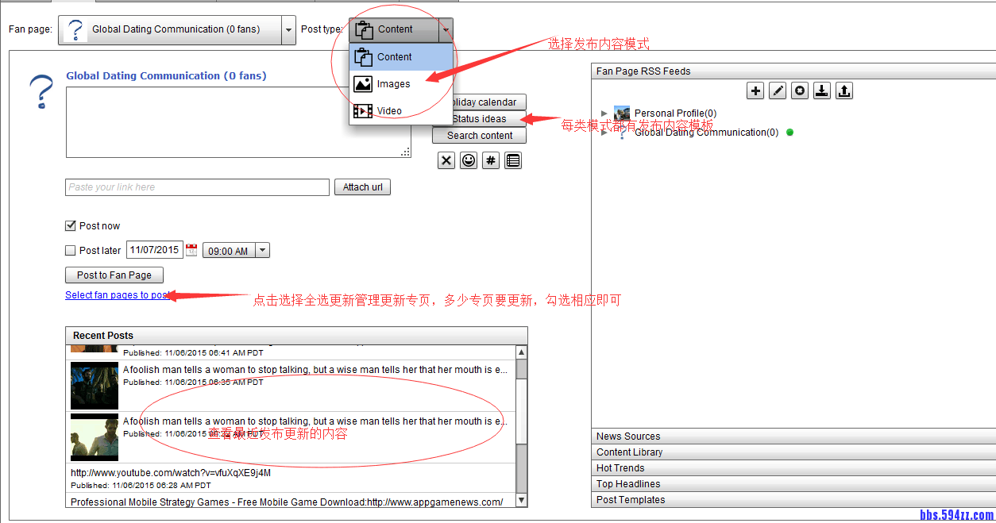Click the download feeds icon
Screen dimensions: 996x523
(x=822, y=90)
